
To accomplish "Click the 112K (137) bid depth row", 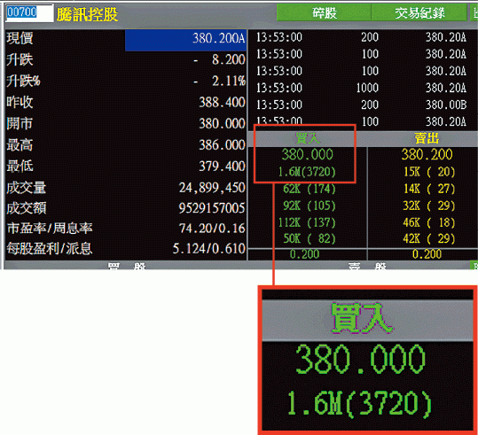I will tap(307, 222).
